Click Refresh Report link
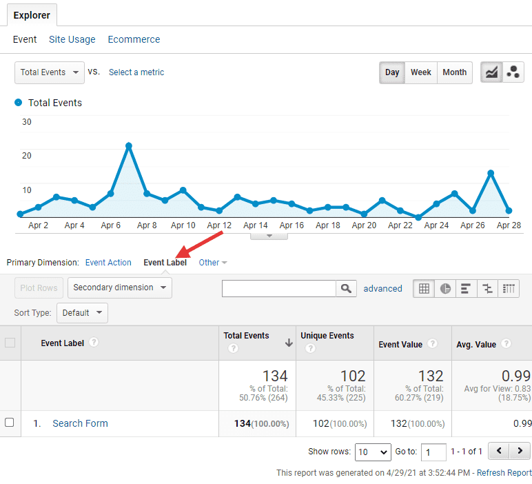This screenshot has width=532, height=484. coord(504,472)
